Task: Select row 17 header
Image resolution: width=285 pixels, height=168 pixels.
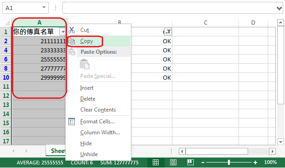Action: [6, 141]
